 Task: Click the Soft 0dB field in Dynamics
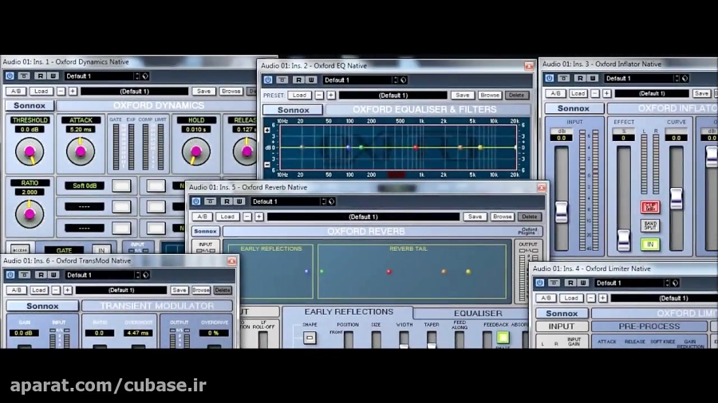85,186
